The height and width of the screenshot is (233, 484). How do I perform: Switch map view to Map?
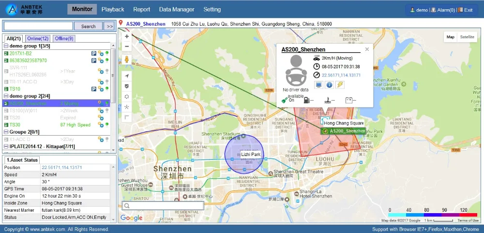(x=451, y=37)
